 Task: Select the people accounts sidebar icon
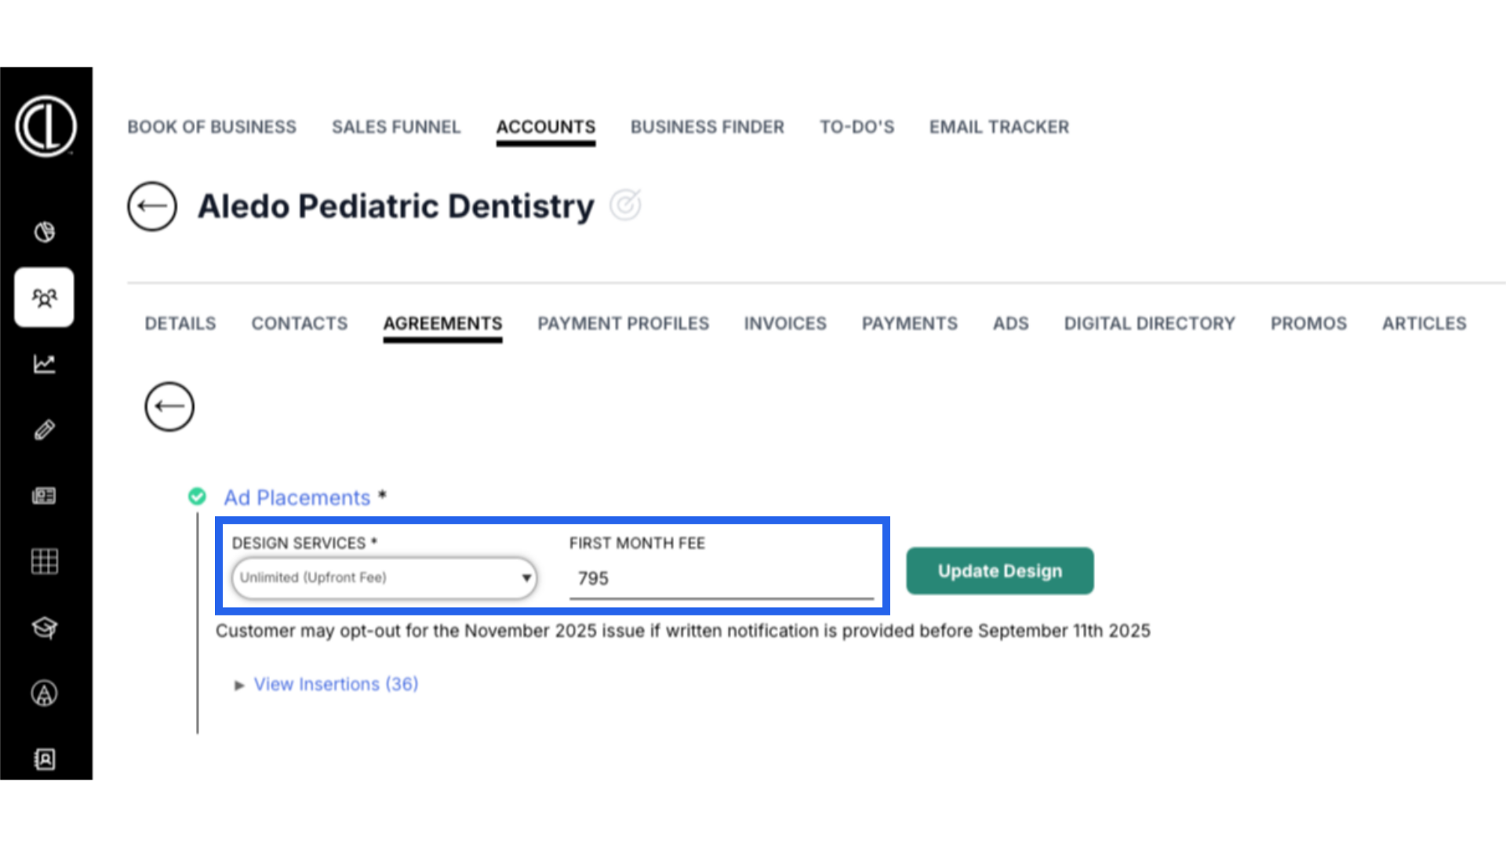point(44,297)
